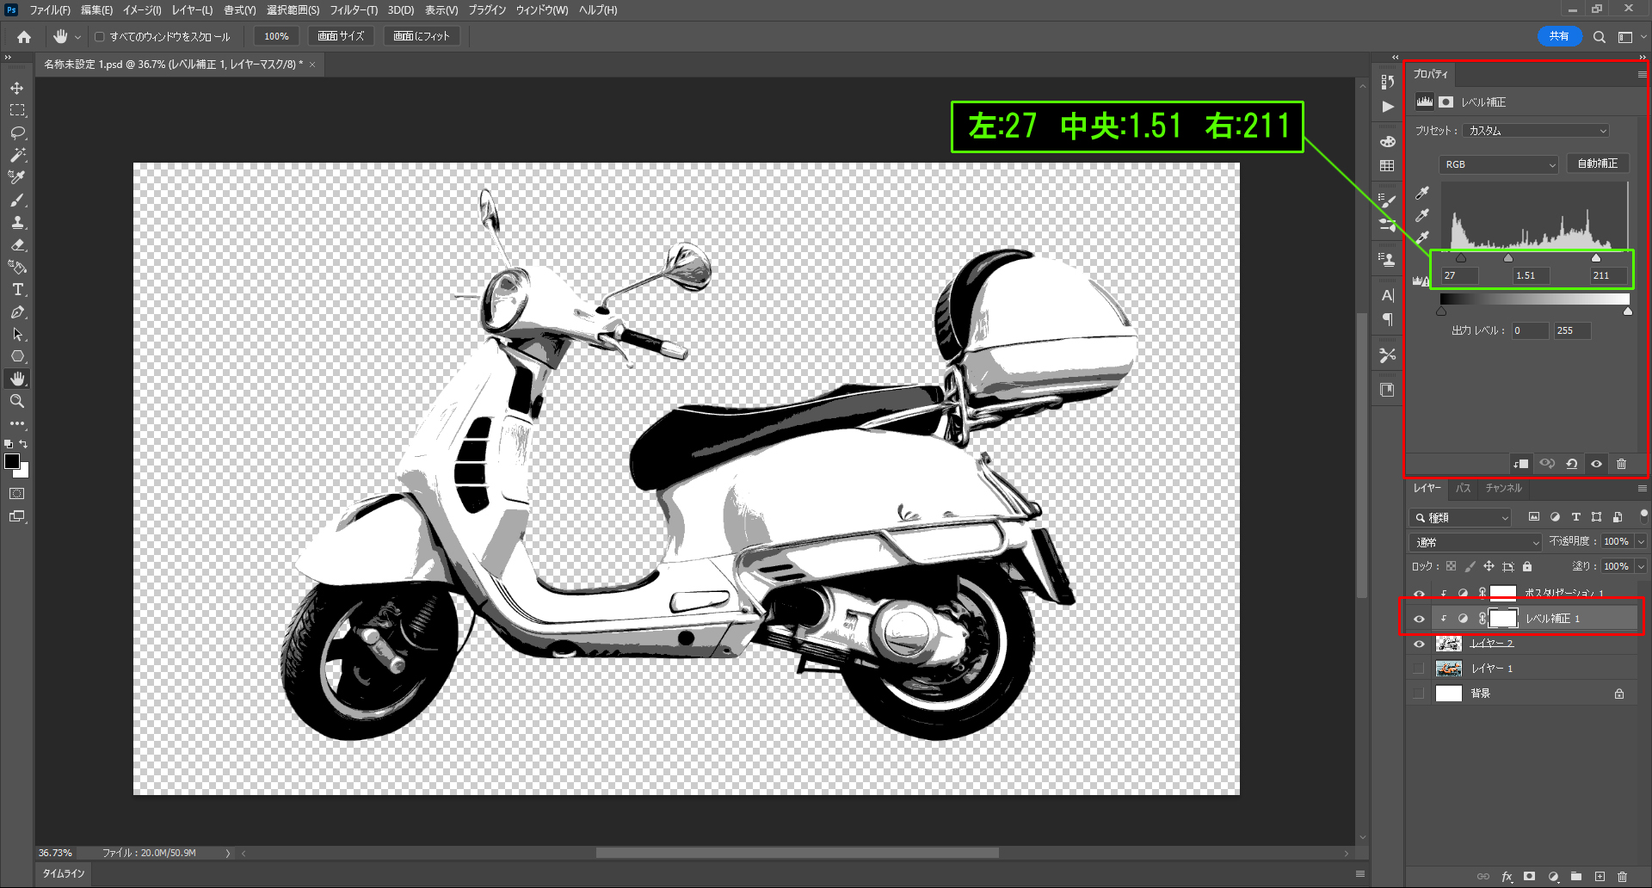The image size is (1652, 888).
Task: Select the Zoom tool
Action: pos(17,401)
